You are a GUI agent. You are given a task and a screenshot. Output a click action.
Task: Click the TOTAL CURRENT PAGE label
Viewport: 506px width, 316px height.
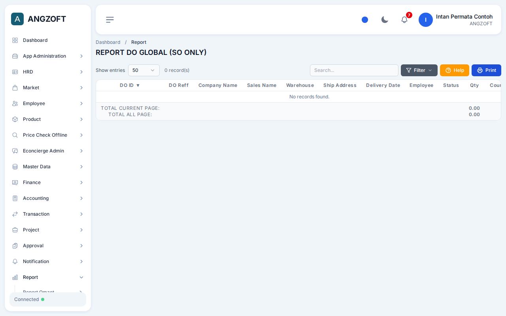[x=130, y=108]
